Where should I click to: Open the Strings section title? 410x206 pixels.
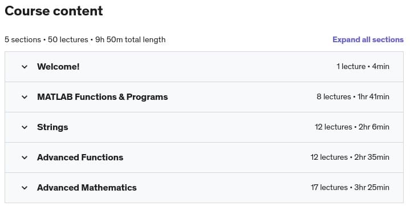click(52, 127)
